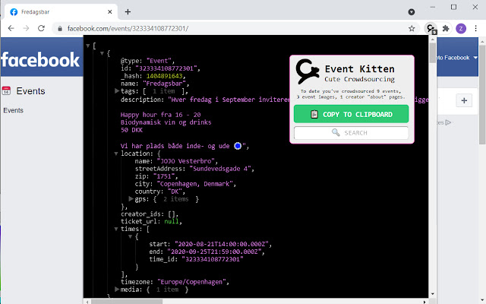Click the Event Kitten extension icon in toolbar

(431, 29)
